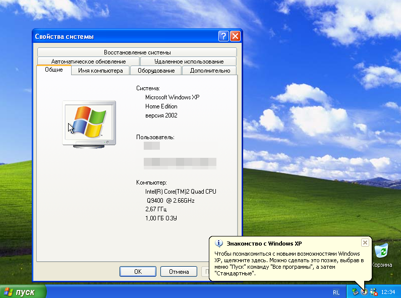
Task: Click the 'Home Edition' text
Action: (161, 106)
